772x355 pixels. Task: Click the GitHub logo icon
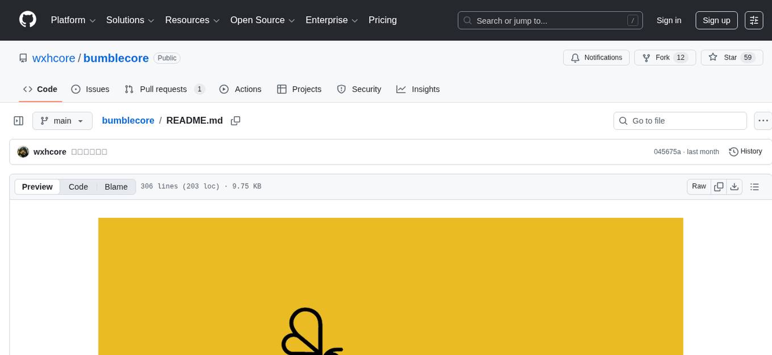[27, 20]
